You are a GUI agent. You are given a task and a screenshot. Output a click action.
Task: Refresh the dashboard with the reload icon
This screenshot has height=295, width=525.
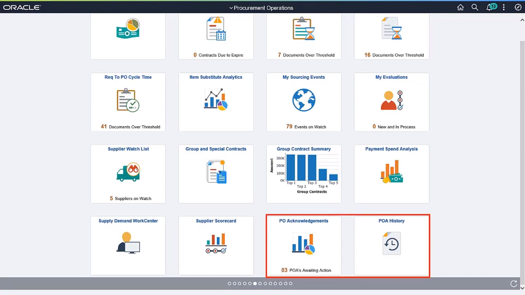click(x=514, y=284)
